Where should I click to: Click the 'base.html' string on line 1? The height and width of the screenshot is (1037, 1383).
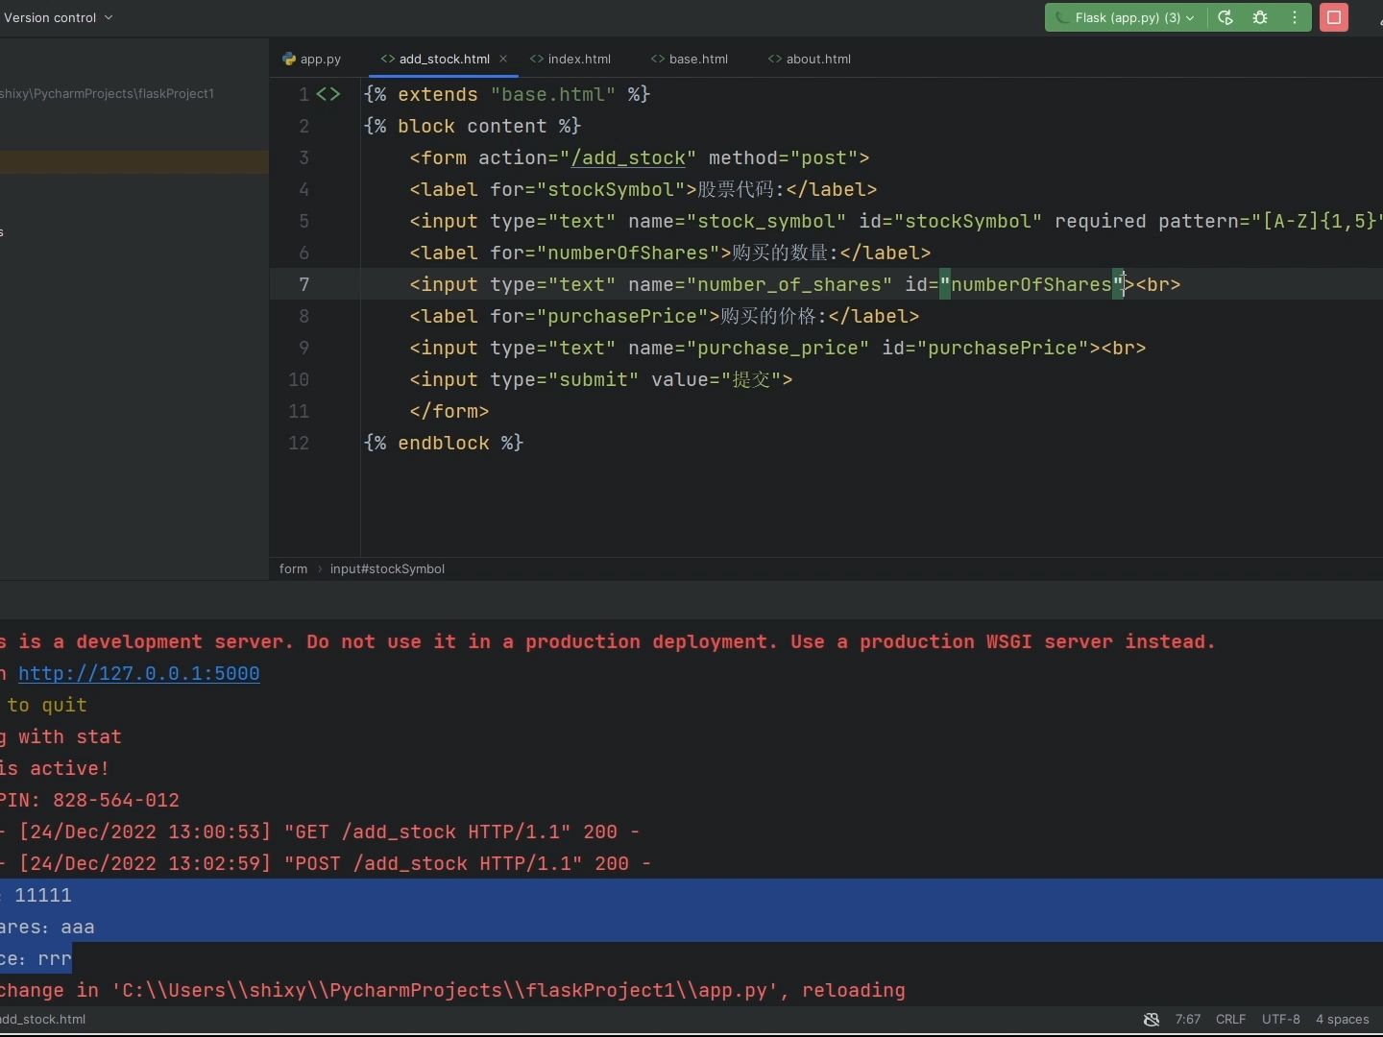coord(553,94)
